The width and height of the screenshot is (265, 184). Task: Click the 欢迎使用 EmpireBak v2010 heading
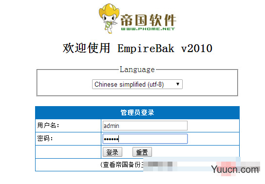click(x=137, y=48)
